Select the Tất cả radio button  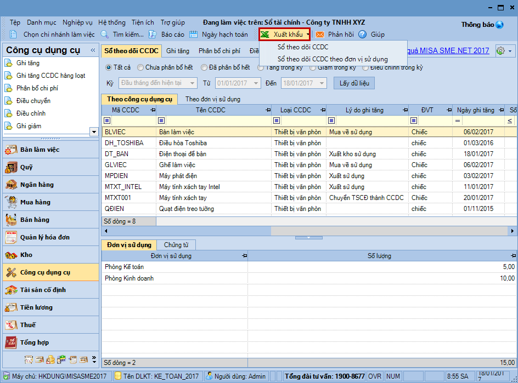coord(109,68)
